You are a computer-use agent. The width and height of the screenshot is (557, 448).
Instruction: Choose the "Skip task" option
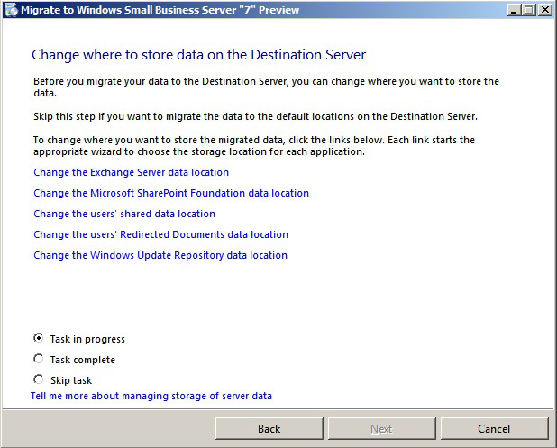pyautogui.click(x=38, y=379)
